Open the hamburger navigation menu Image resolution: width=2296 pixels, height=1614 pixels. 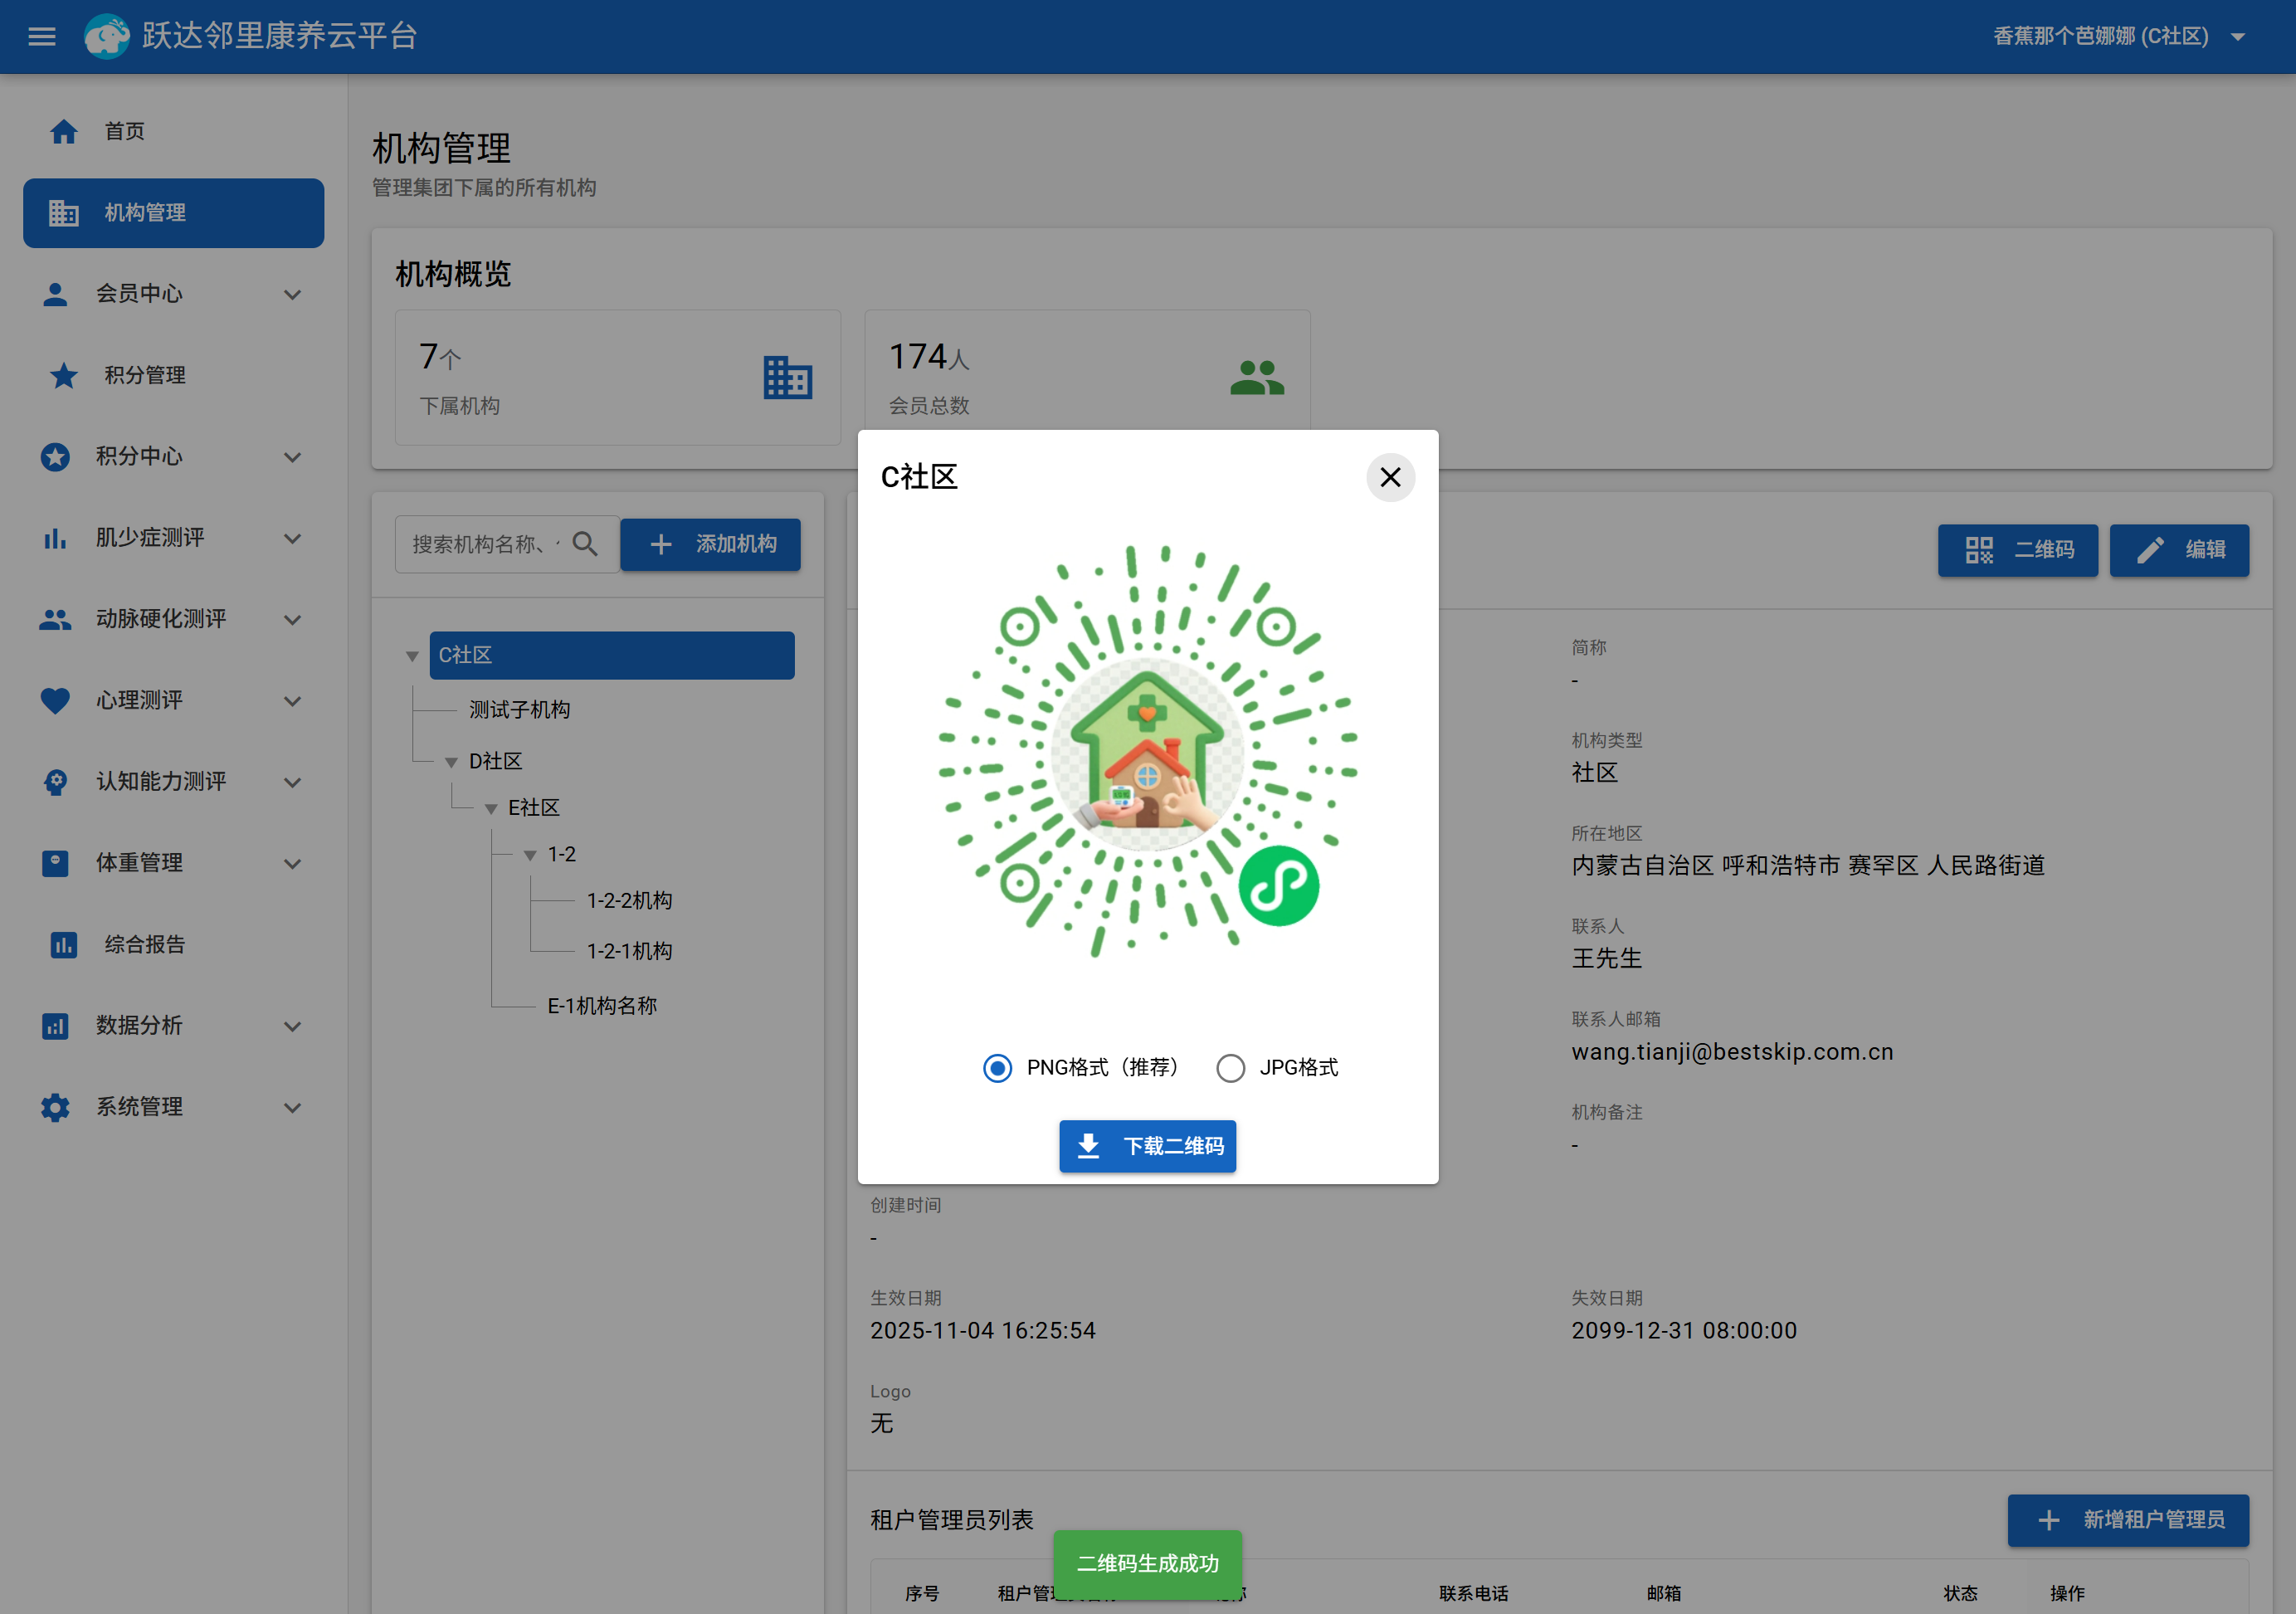(x=42, y=37)
